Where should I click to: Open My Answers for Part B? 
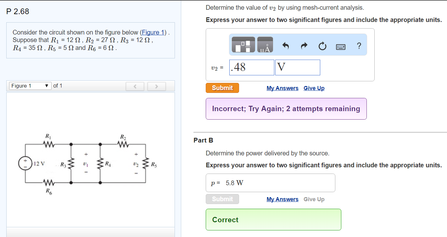tap(282, 199)
